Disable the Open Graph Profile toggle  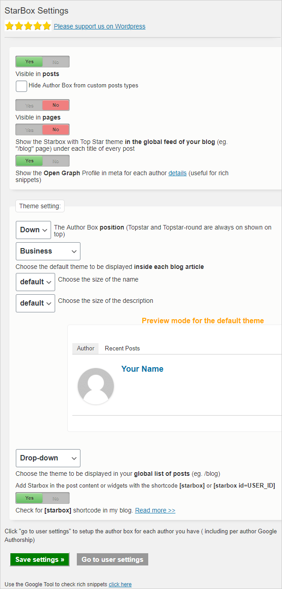pos(55,161)
